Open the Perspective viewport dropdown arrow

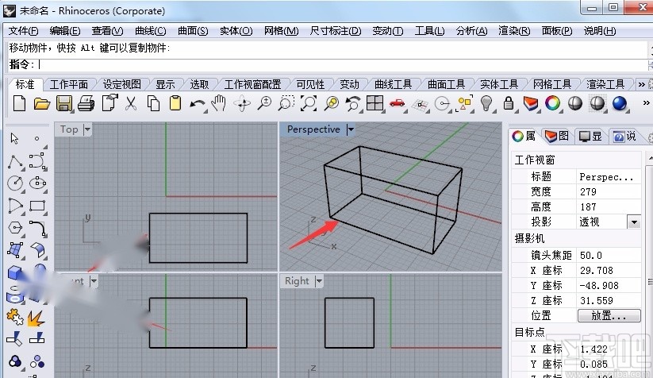click(x=351, y=129)
